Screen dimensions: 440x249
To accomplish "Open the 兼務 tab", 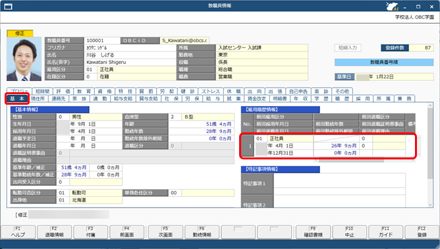I will pos(404,99).
